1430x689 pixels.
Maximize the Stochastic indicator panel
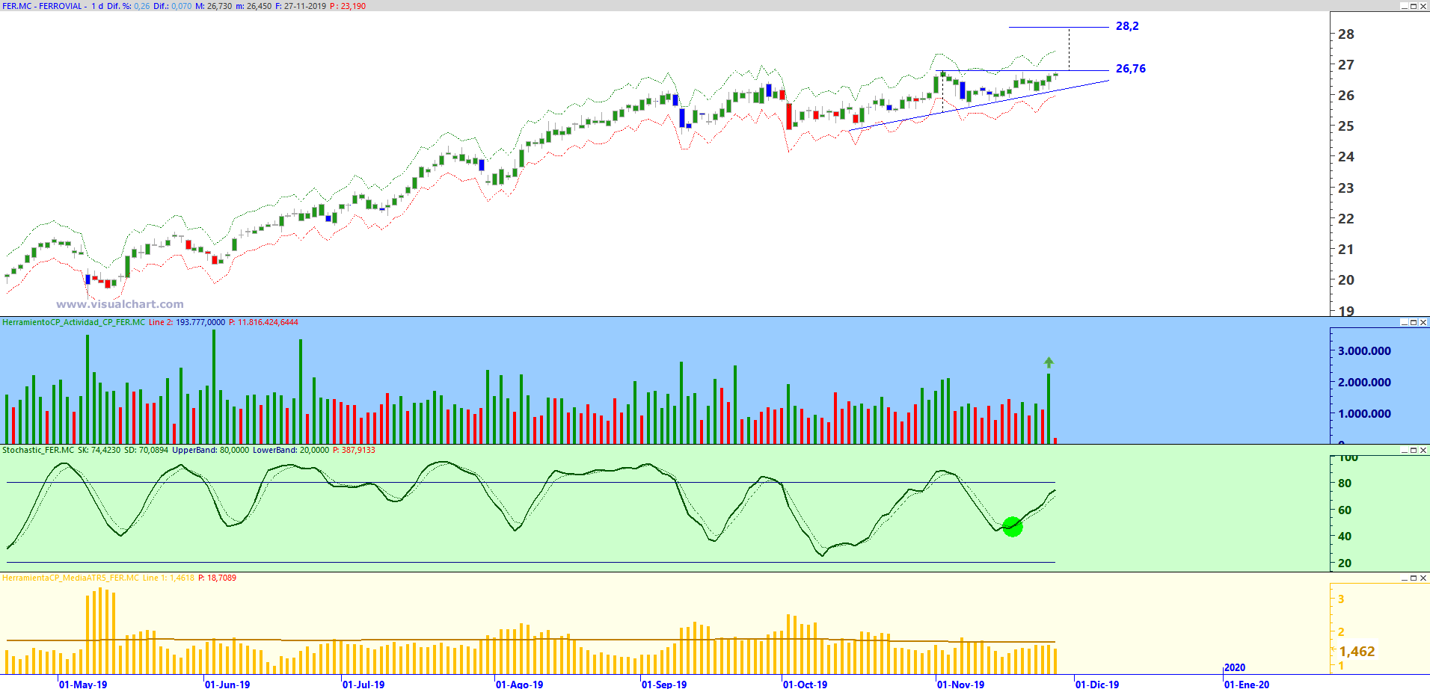pyautogui.click(x=1414, y=450)
